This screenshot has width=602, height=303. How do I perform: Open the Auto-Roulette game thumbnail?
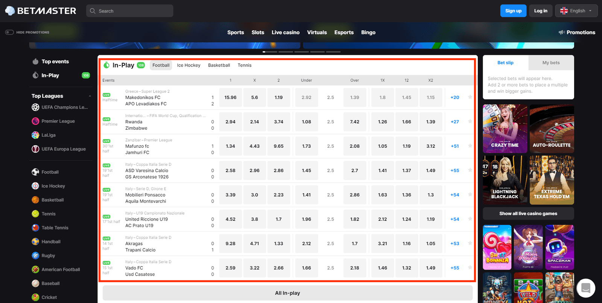[x=552, y=129]
